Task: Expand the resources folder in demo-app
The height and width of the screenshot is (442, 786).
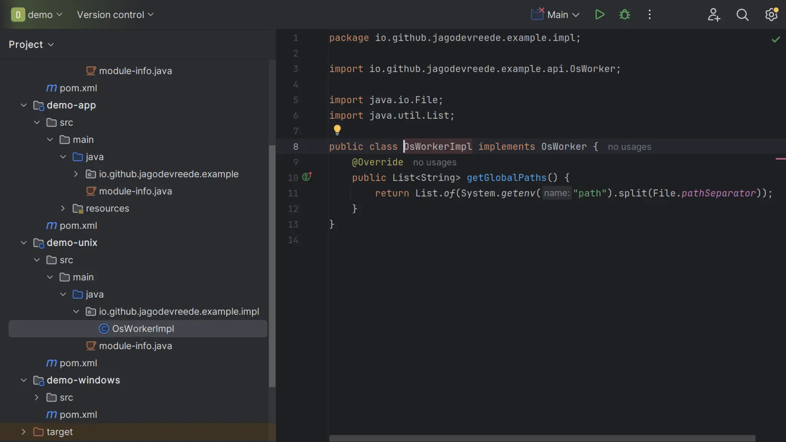Action: click(x=63, y=208)
